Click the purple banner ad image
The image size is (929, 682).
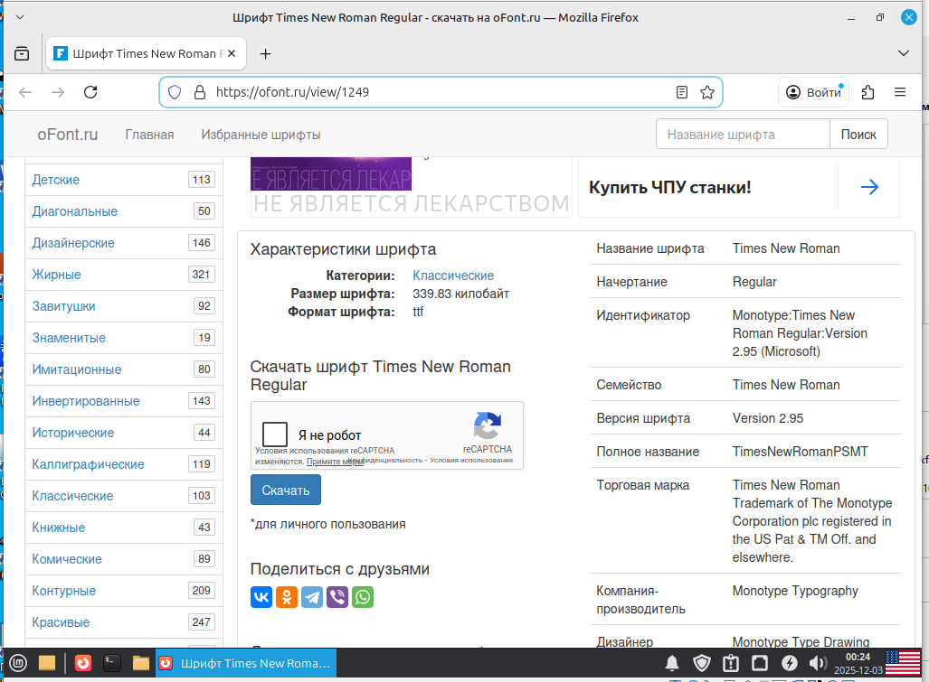pos(330,174)
